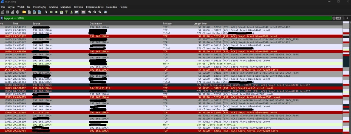Clear the display filter with X button
Viewport: 351px width, 134px height.
pos(334,18)
